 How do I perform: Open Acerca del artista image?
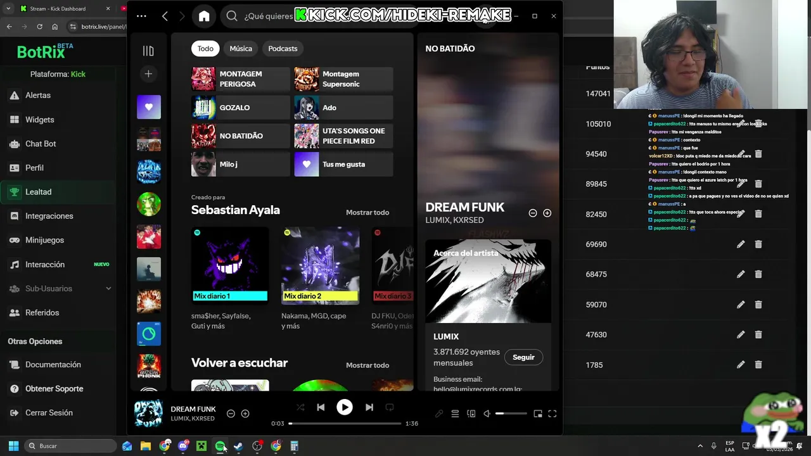(x=488, y=281)
